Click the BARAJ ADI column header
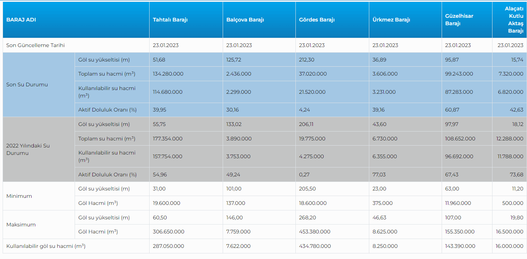Screen dimensions: 527x259 click(x=21, y=20)
